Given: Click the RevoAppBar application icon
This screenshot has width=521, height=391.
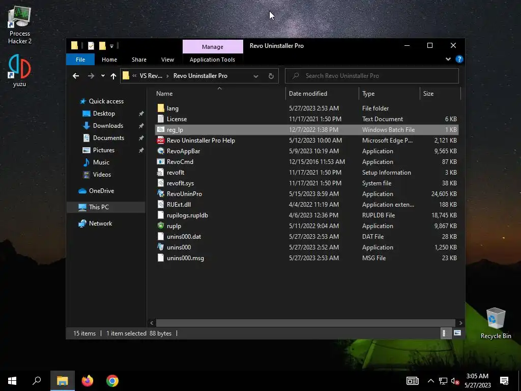Looking at the screenshot, I should 161,151.
